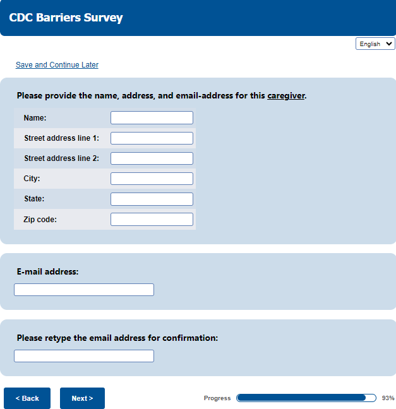The height and width of the screenshot is (409, 396).
Task: Click the Zip code input field
Action: pos(152,219)
